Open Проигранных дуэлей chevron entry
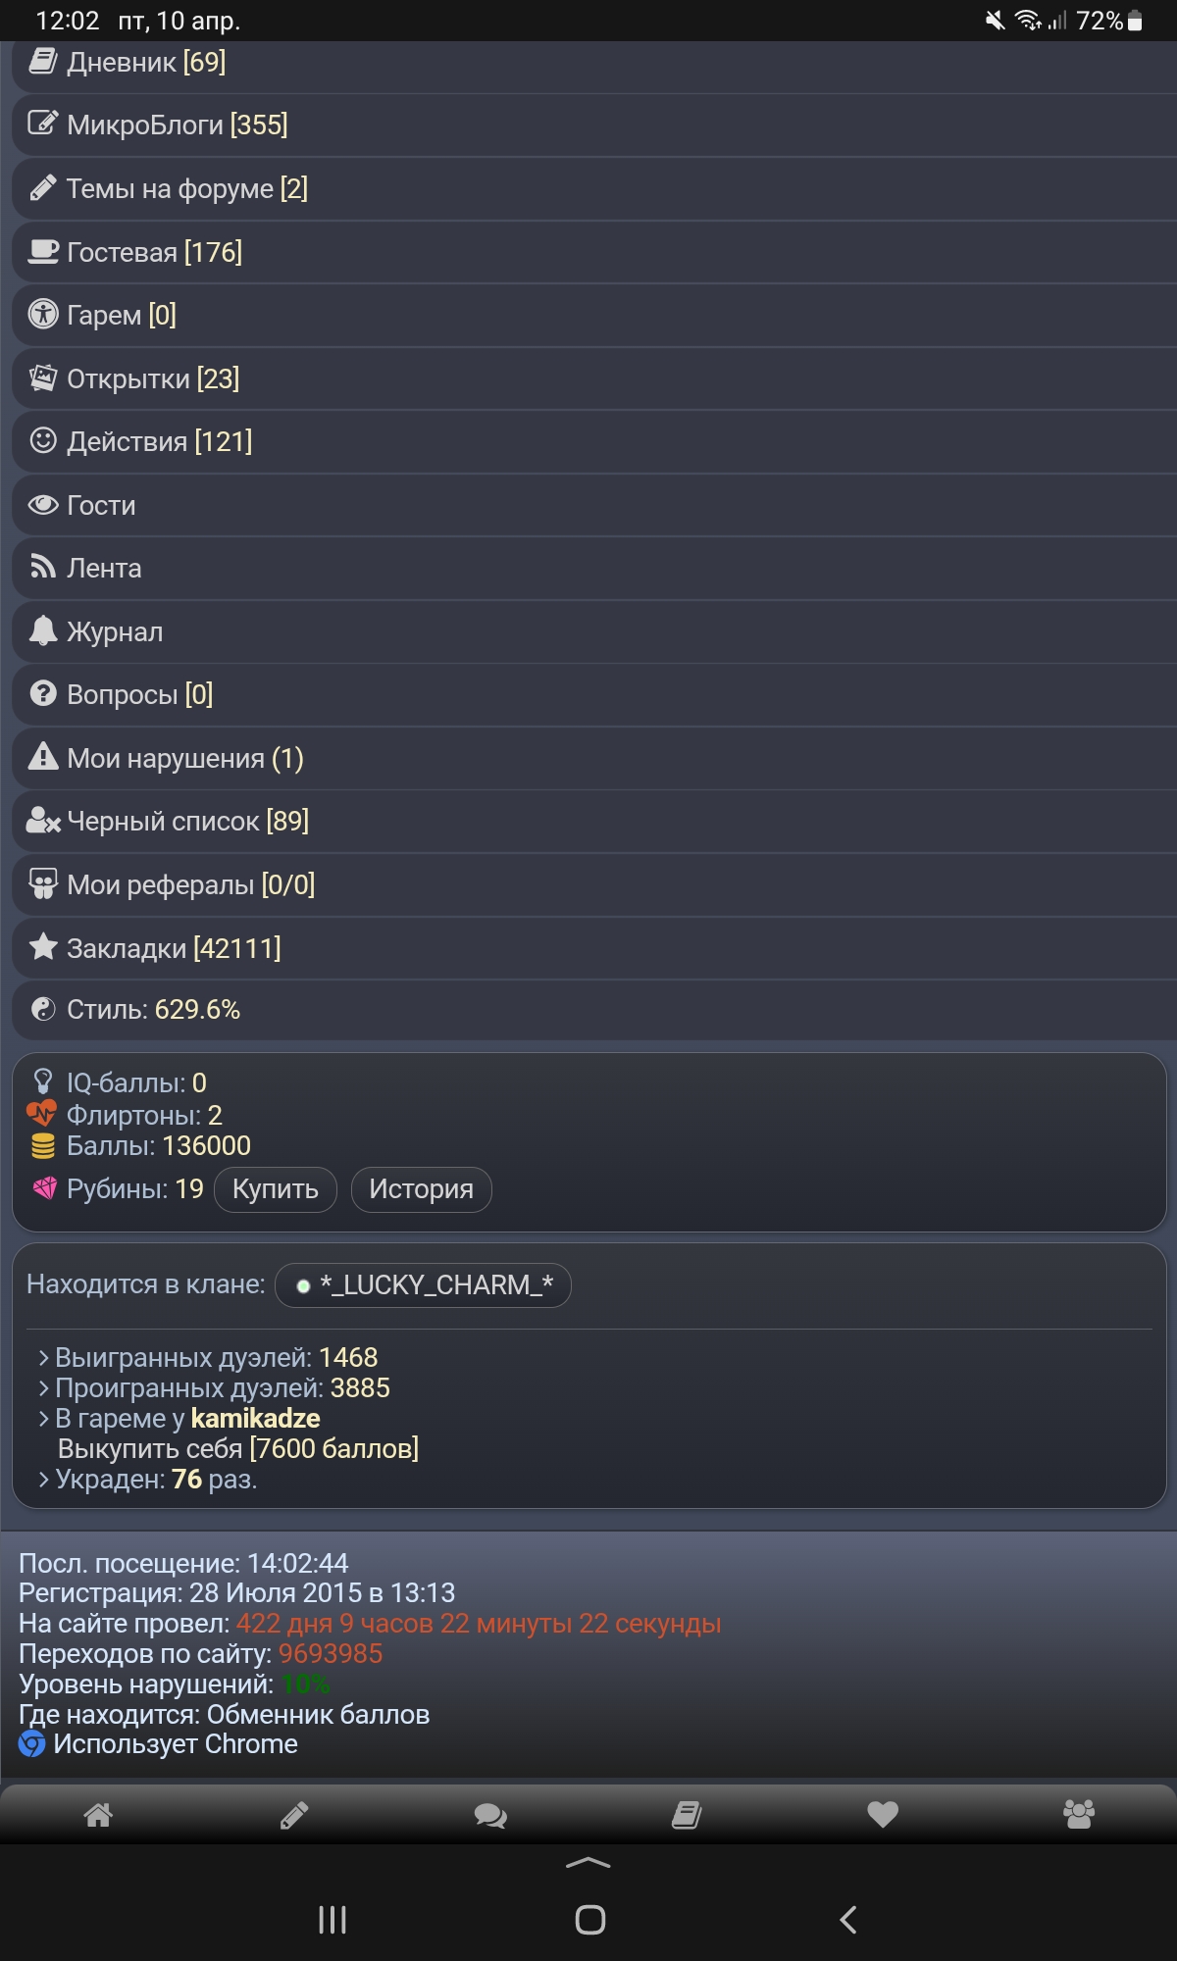The height and width of the screenshot is (1961, 1177). tap(214, 1387)
